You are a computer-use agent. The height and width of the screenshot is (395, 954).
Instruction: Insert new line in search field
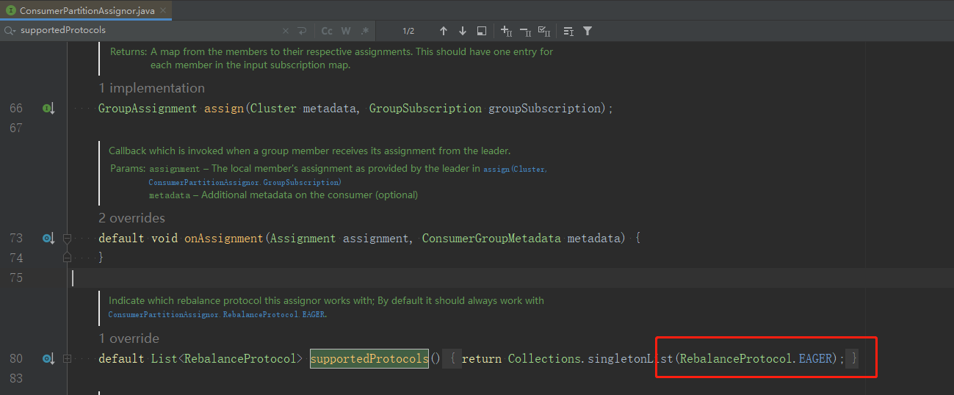(302, 31)
